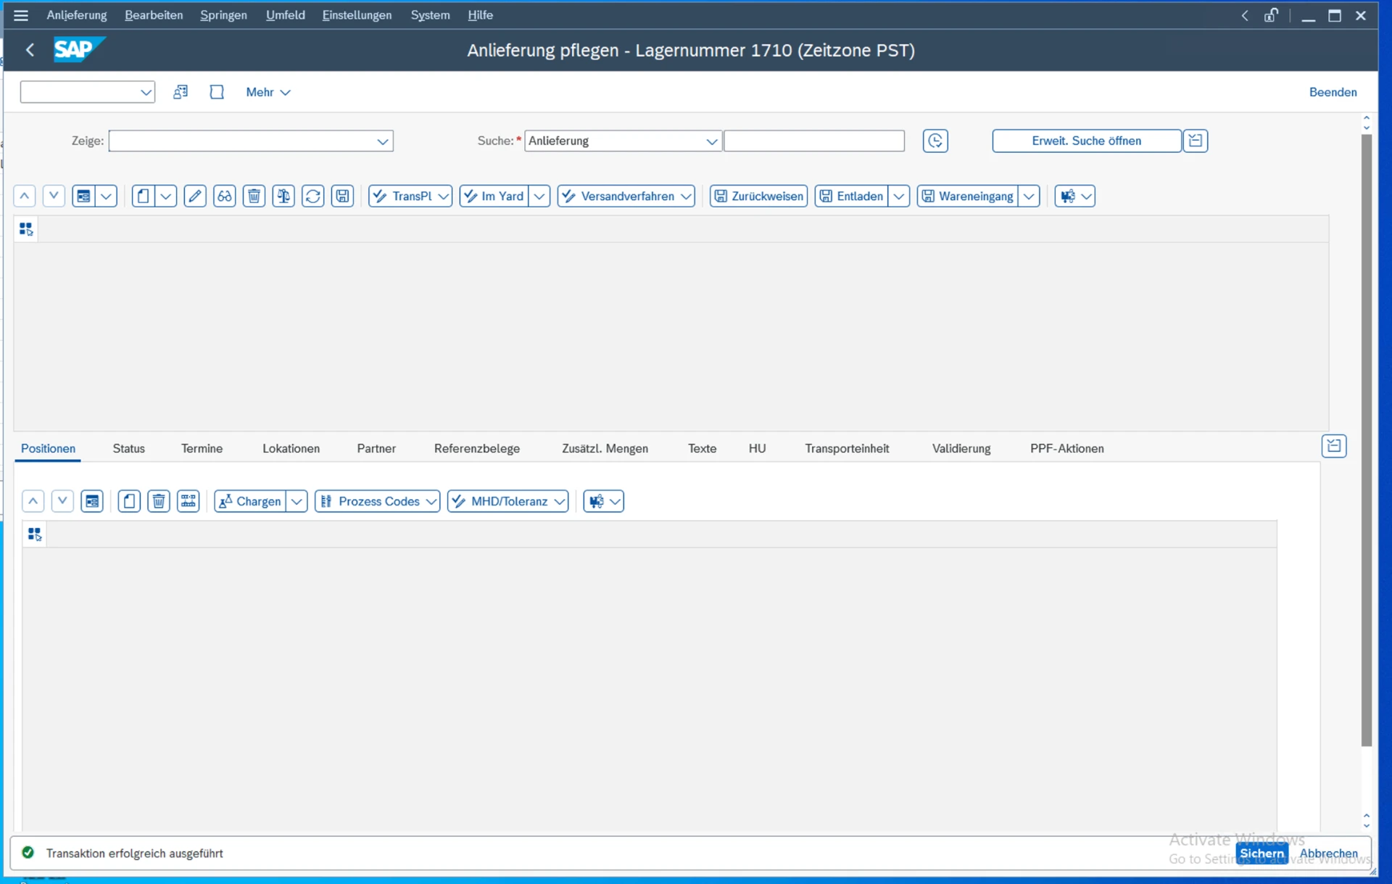Image resolution: width=1392 pixels, height=884 pixels.
Task: Click the layout icon next to command field
Action: pyautogui.click(x=181, y=92)
